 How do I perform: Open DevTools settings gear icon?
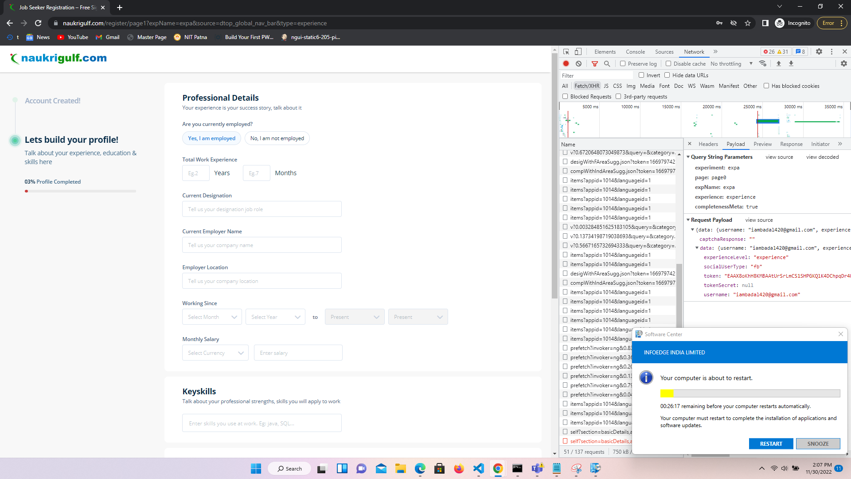(x=819, y=52)
